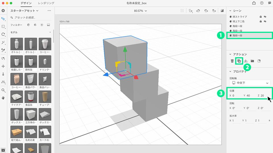The height and width of the screenshot is (153, 273).
Task: Switch to the レンダリング tab
Action: [x=46, y=3]
